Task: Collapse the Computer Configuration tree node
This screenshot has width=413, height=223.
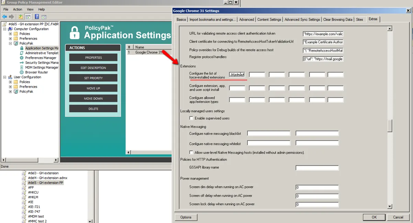Action: point(5,29)
